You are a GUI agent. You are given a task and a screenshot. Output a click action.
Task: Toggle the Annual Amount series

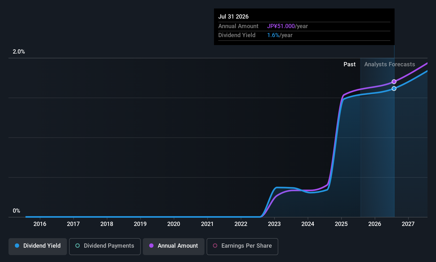[x=174, y=246]
